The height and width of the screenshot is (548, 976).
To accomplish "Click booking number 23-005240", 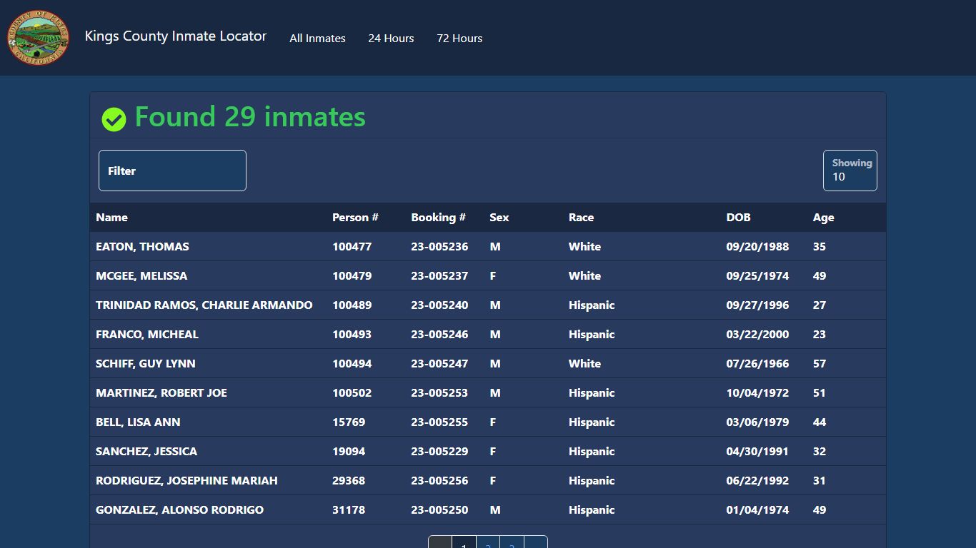I will point(439,305).
